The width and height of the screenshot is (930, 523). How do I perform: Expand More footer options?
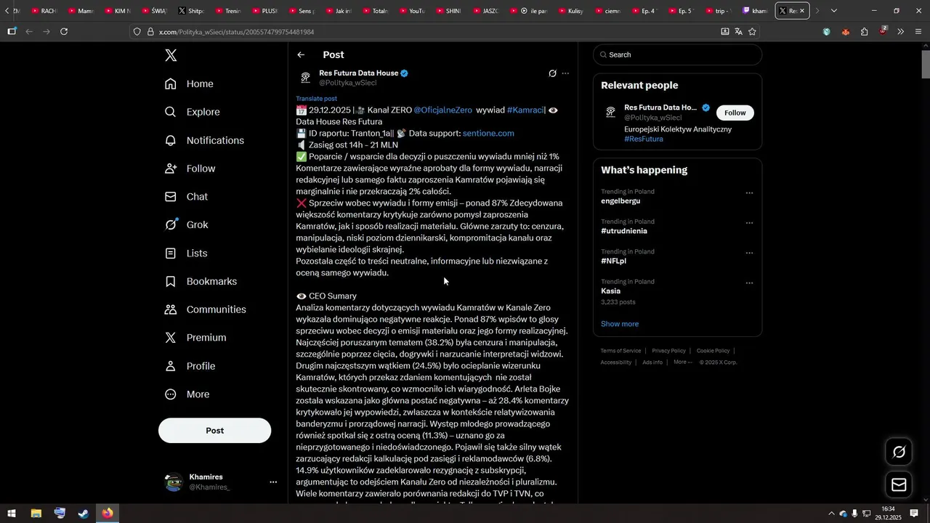tap(682, 362)
